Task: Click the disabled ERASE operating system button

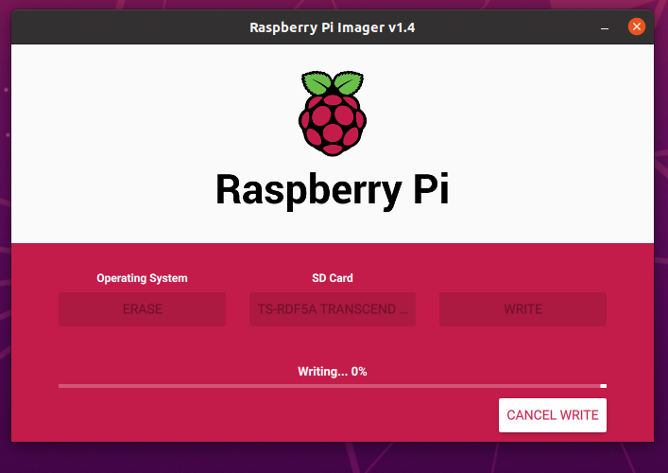Action: 143,309
